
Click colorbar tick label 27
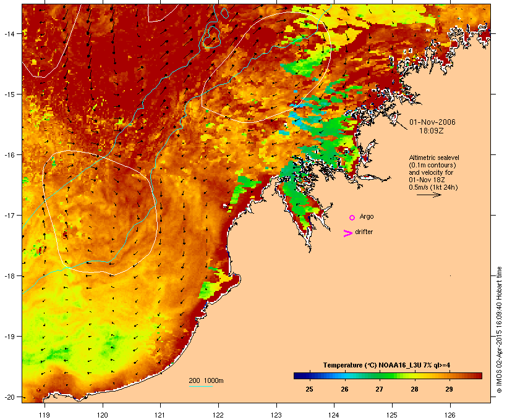[379, 389]
